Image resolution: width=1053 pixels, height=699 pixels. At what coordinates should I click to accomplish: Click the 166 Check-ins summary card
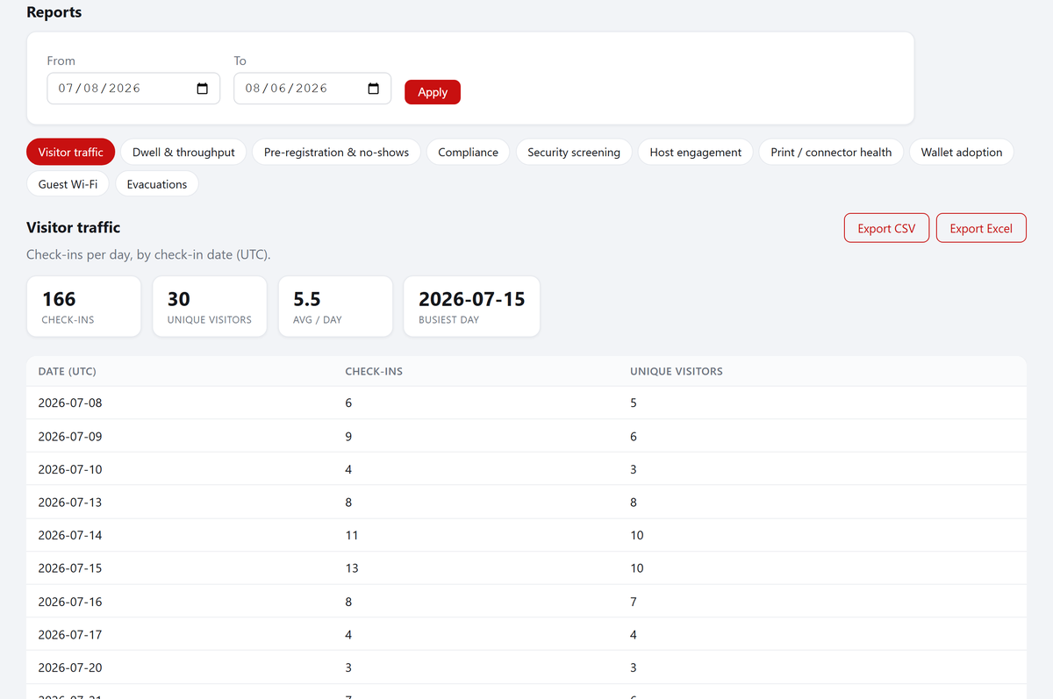[x=83, y=306]
